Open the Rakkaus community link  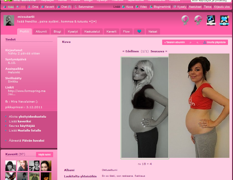pyautogui.click(x=140, y=176)
